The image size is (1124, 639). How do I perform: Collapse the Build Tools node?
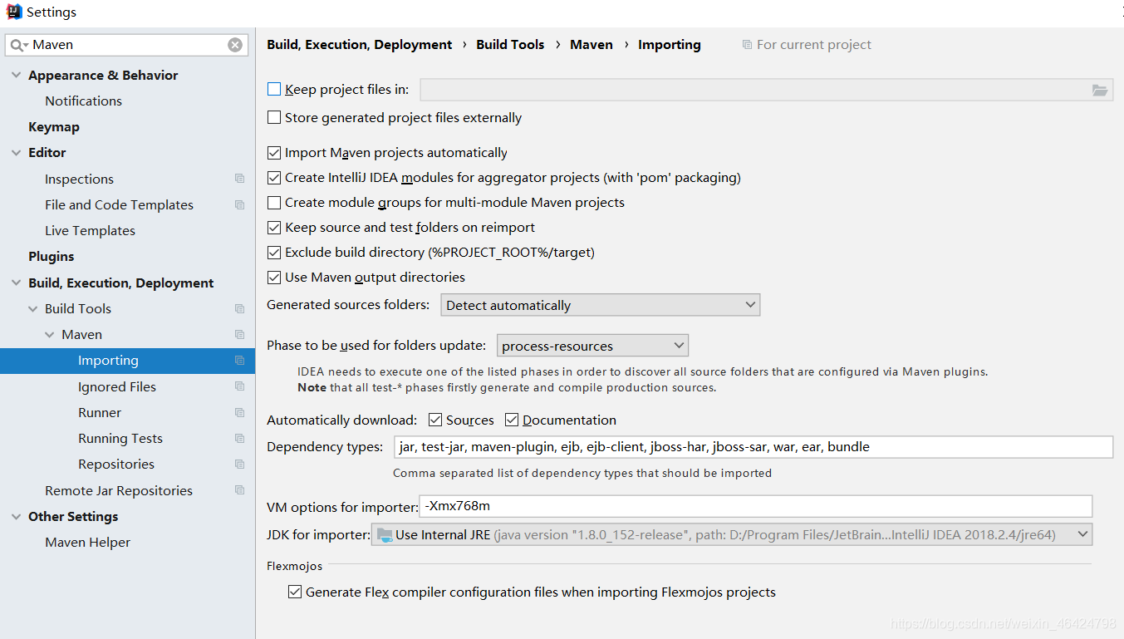33,308
